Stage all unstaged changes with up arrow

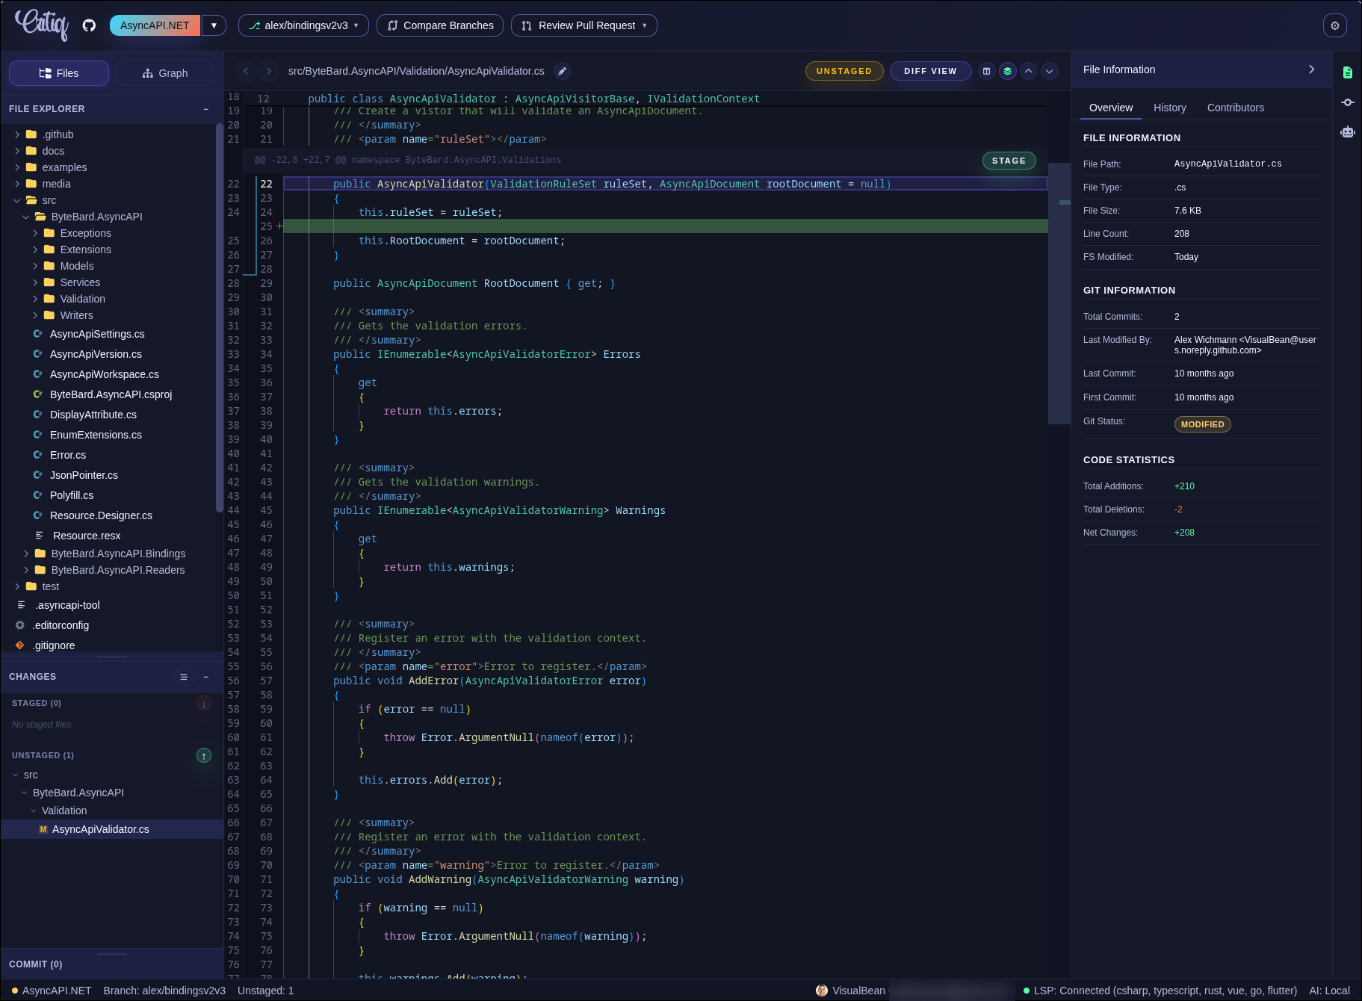[203, 755]
